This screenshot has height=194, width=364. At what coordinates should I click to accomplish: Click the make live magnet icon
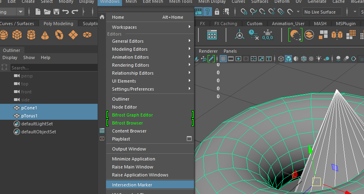tap(290, 12)
